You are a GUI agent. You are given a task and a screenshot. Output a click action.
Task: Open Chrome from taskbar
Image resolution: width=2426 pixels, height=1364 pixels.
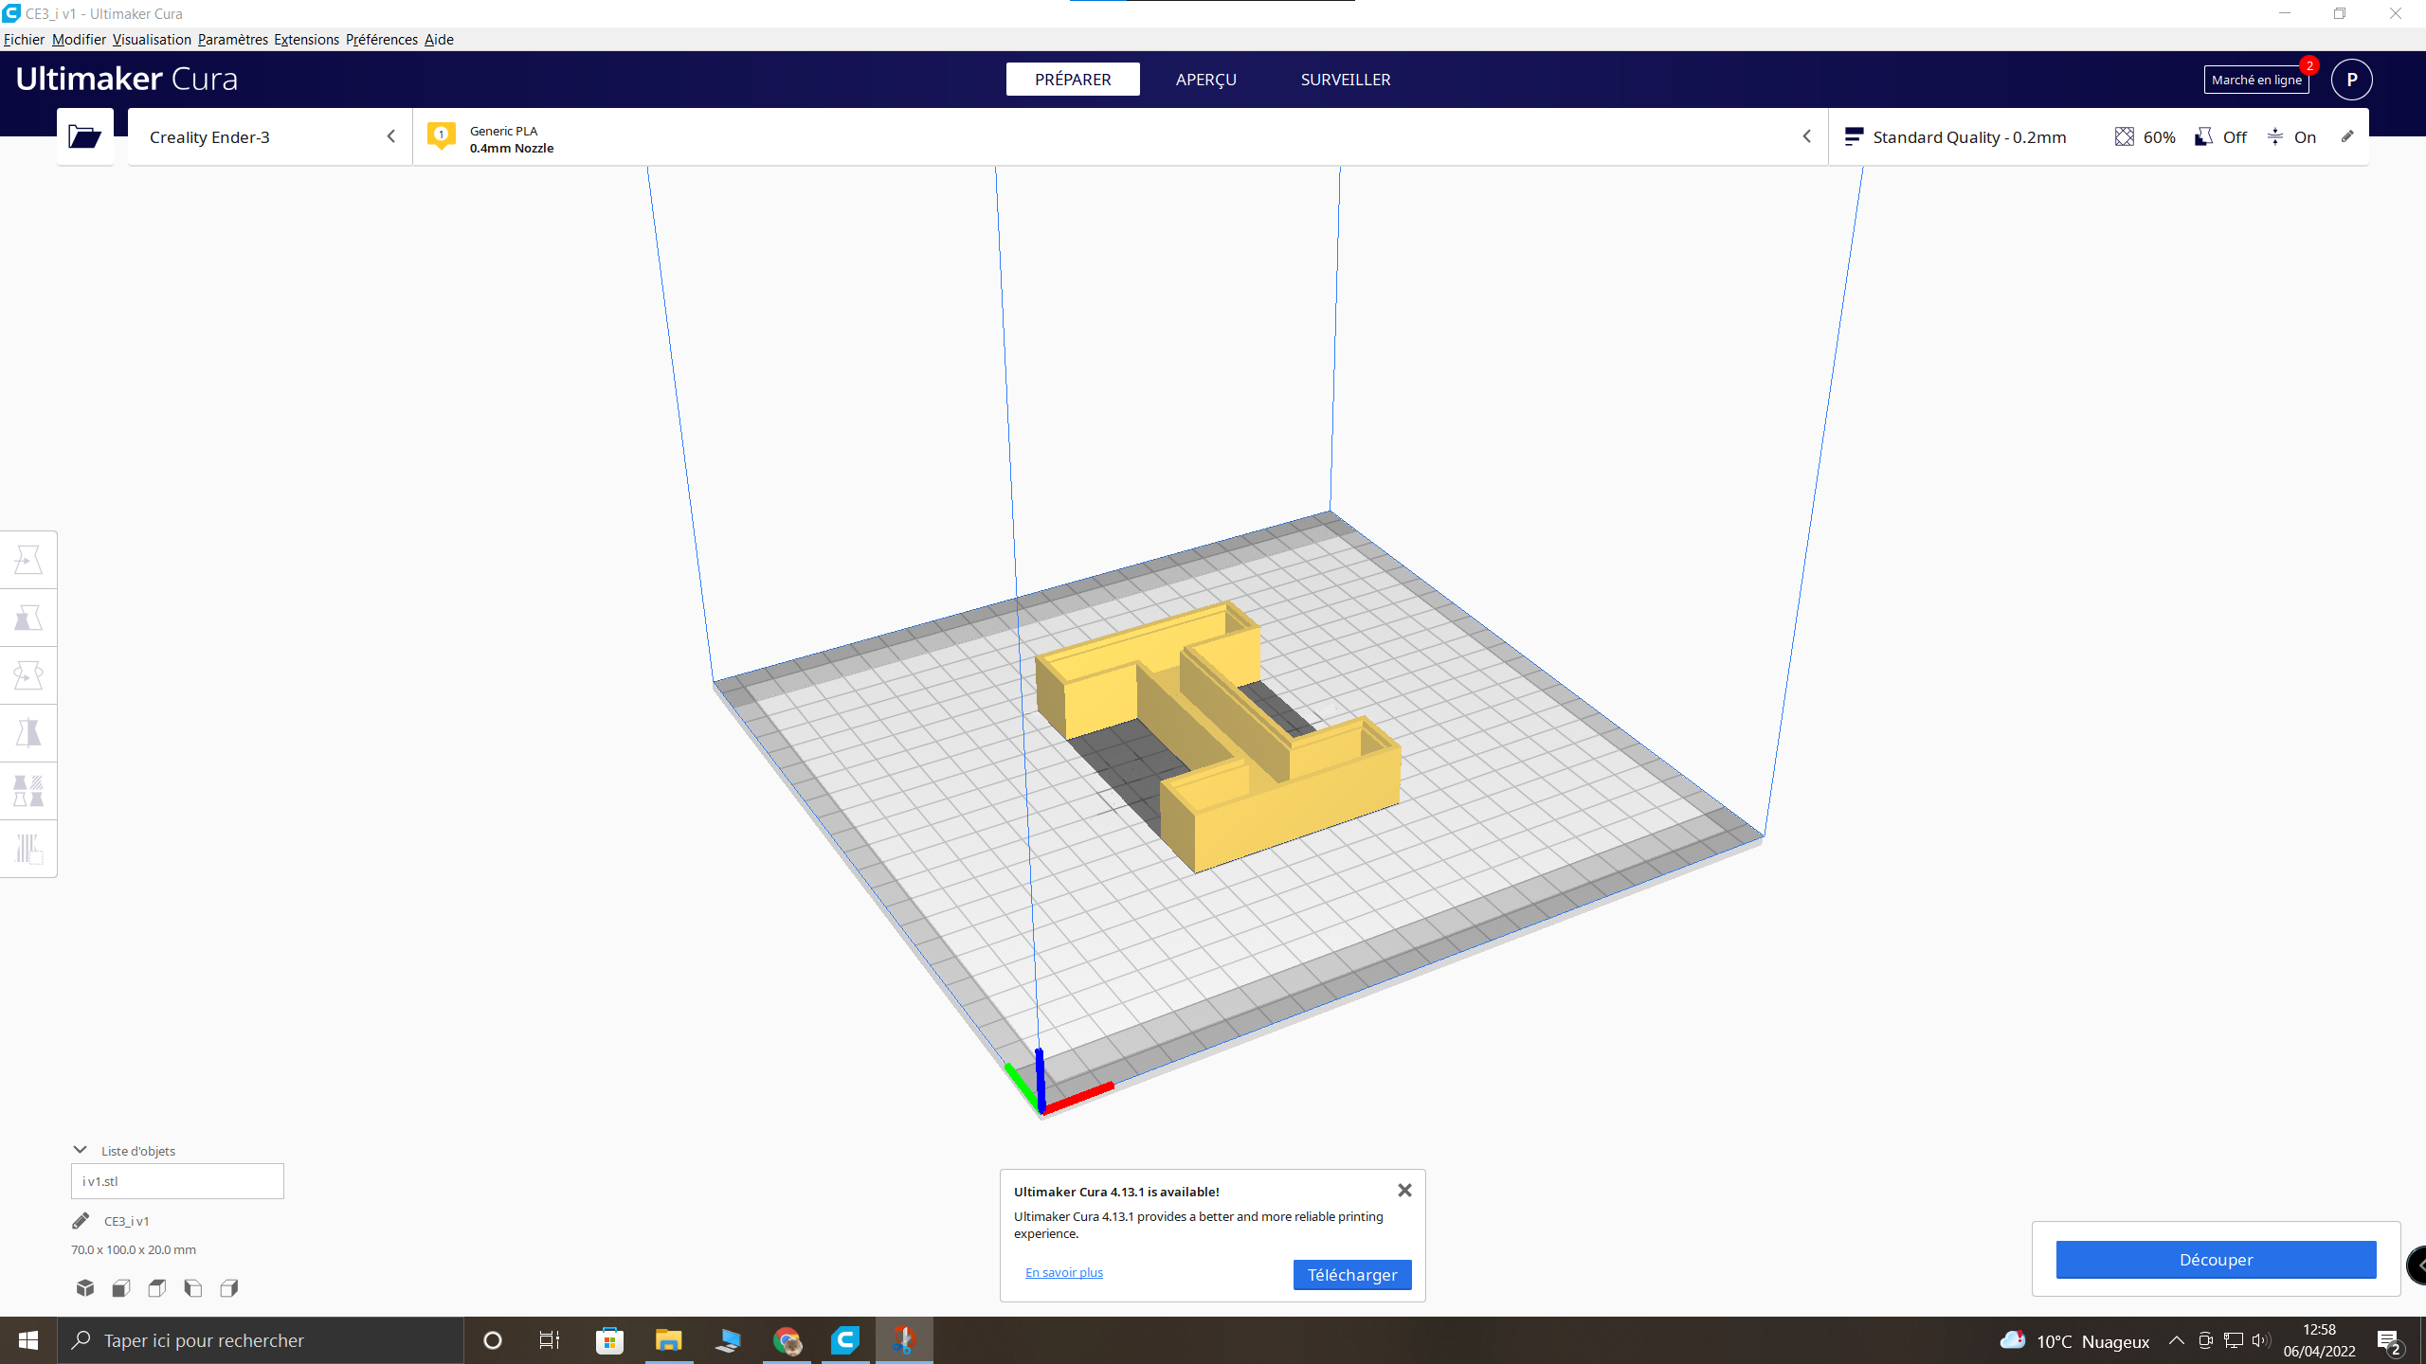787,1340
